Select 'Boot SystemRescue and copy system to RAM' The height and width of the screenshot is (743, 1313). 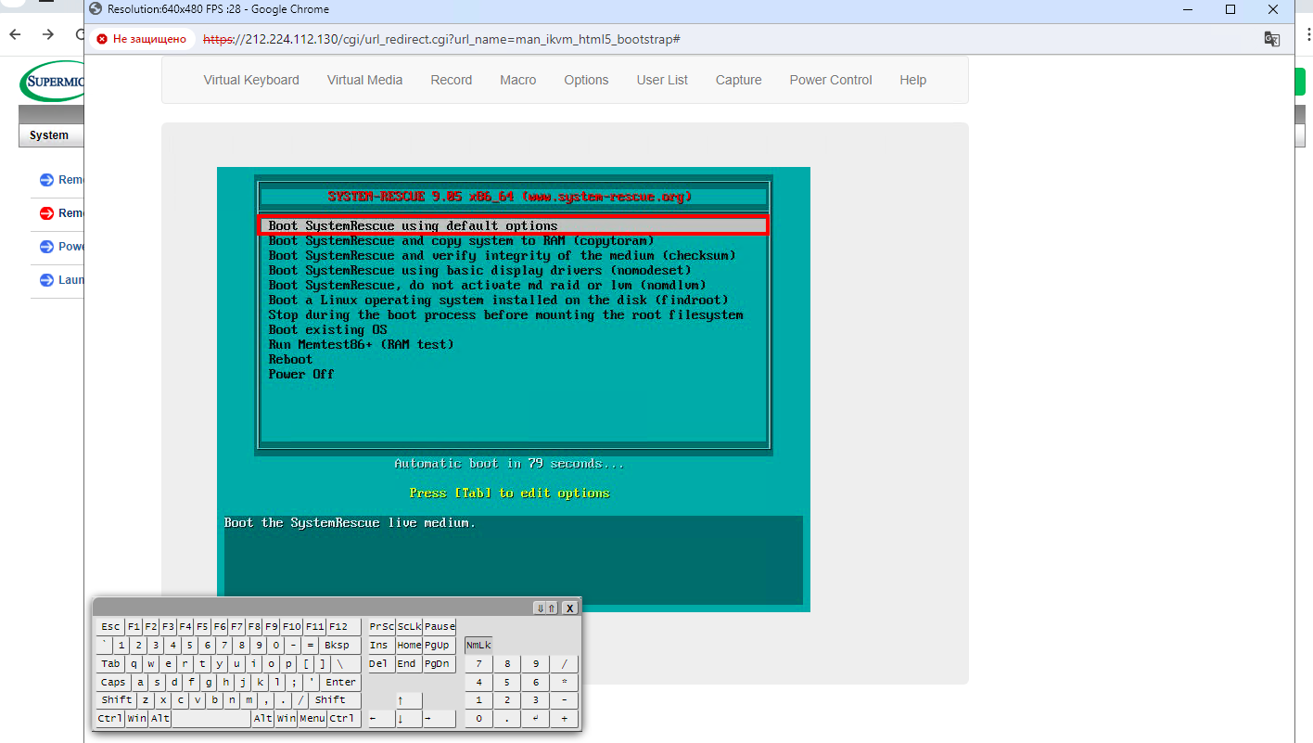(461, 240)
